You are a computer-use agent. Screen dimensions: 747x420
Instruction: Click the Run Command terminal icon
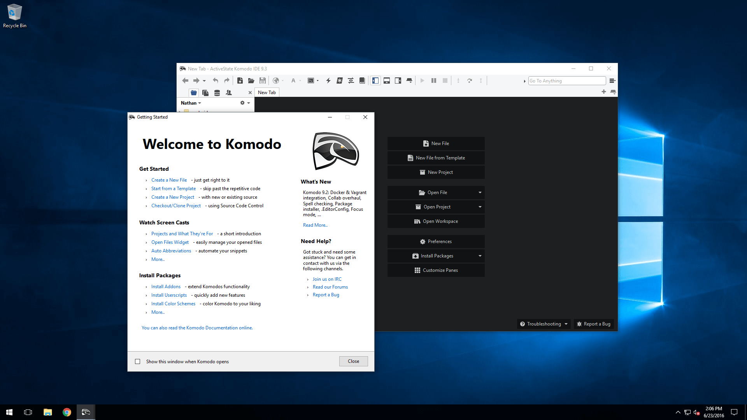tap(311, 80)
